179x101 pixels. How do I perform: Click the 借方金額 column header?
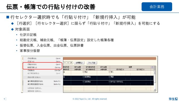click(x=77, y=67)
